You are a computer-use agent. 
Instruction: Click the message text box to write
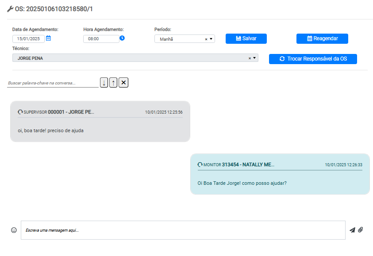click(183, 230)
